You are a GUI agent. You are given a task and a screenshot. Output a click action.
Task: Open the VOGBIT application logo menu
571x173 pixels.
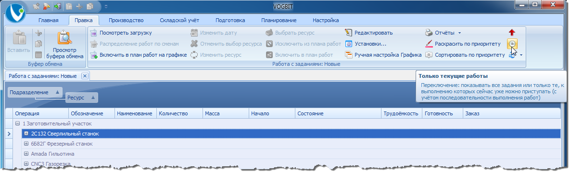pos(16,12)
